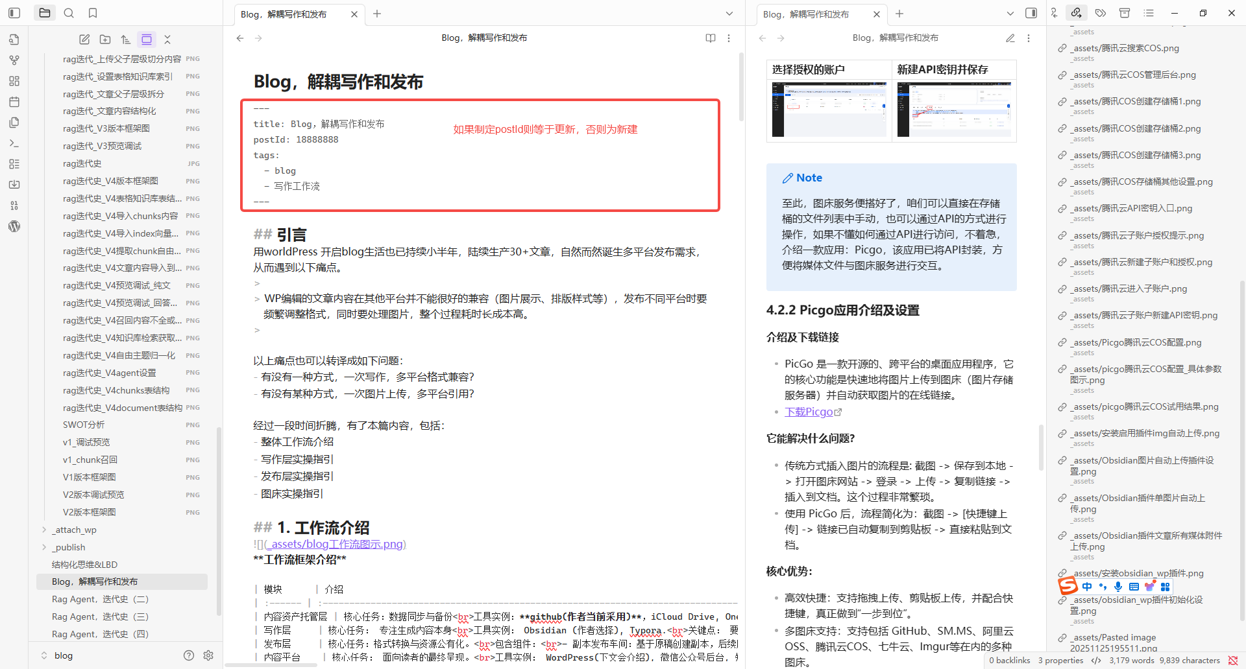The image size is (1246, 669).
Task: Open the tags pane icon in right toolbar
Action: pyautogui.click(x=1100, y=12)
